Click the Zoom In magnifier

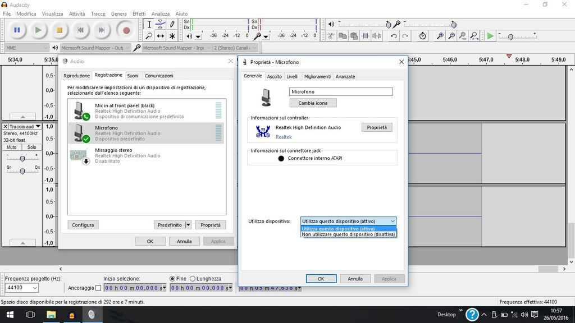tap(440, 36)
